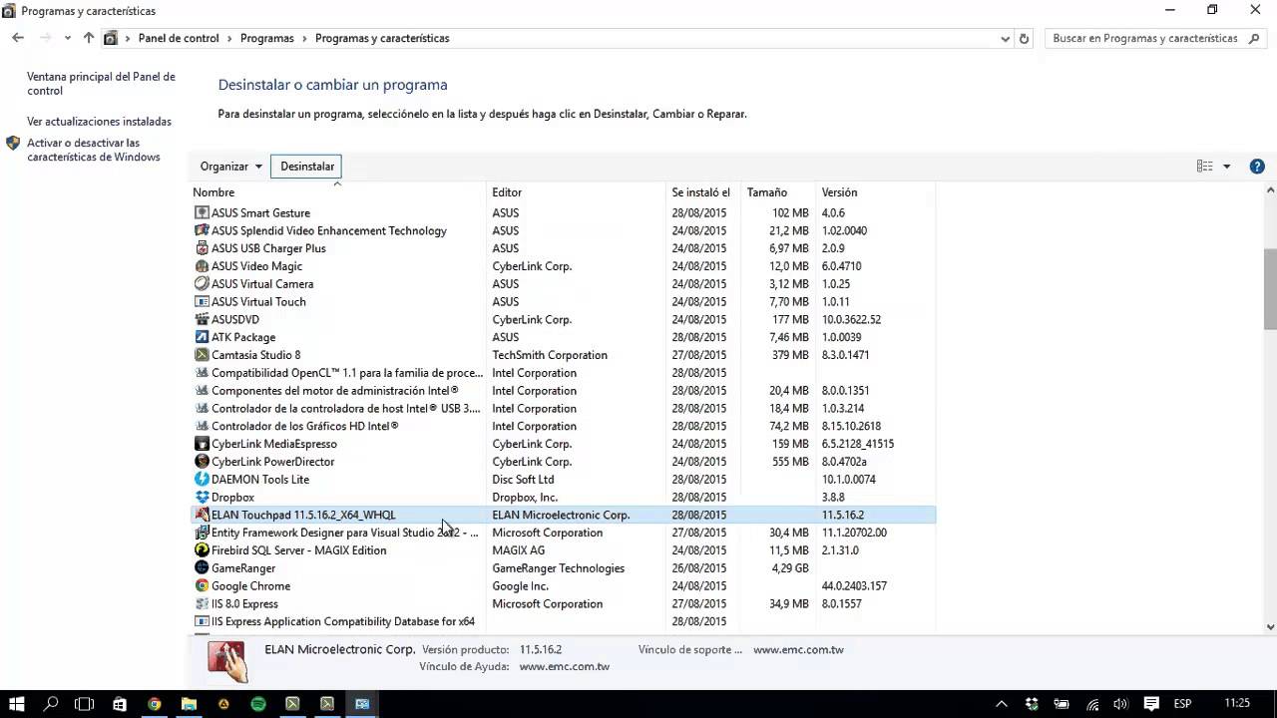Click the blue help question mark icon
The height and width of the screenshot is (718, 1277).
click(1257, 167)
